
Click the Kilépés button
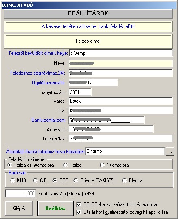19,208
